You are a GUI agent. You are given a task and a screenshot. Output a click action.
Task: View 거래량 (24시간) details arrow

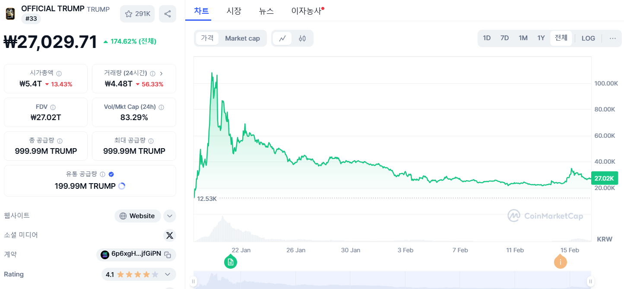[161, 73]
